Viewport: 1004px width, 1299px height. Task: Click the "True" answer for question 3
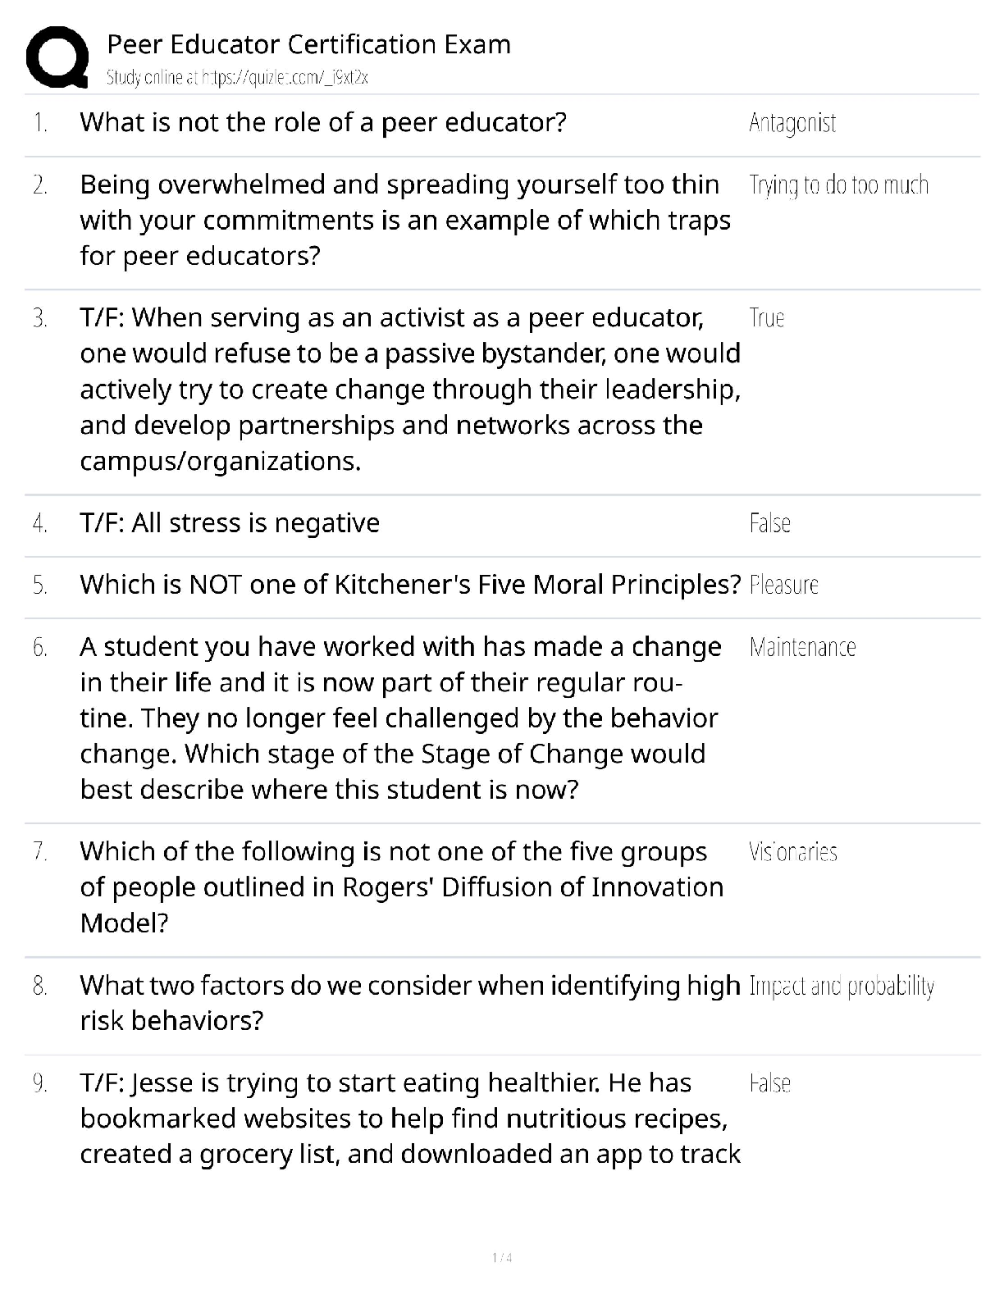(x=767, y=318)
